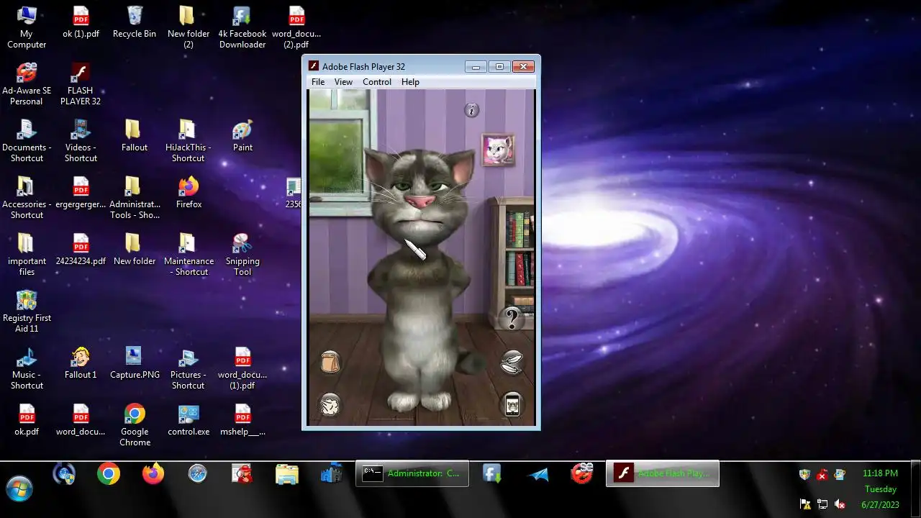The width and height of the screenshot is (921, 518).
Task: Select the Capture.PNG file
Action: 135,363
